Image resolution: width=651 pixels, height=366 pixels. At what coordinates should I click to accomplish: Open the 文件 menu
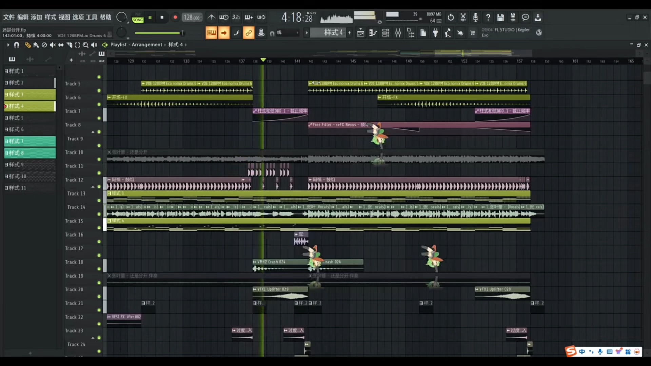[9, 17]
